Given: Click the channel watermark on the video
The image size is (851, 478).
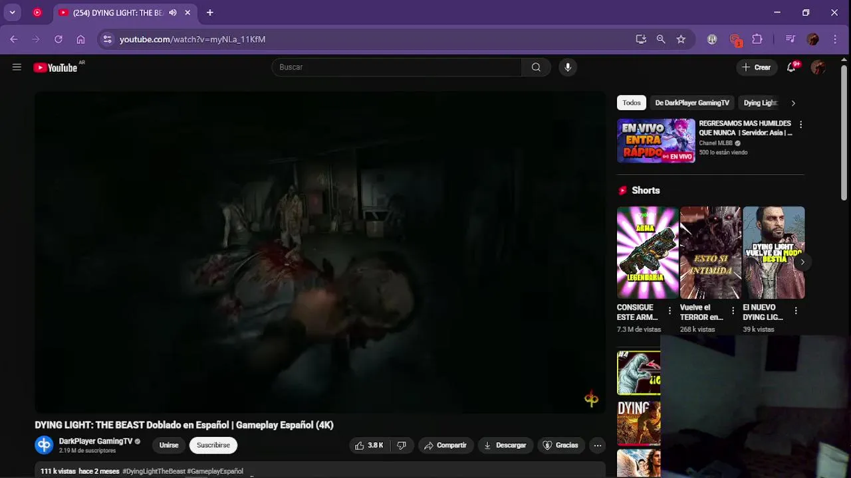Looking at the screenshot, I should (x=591, y=399).
